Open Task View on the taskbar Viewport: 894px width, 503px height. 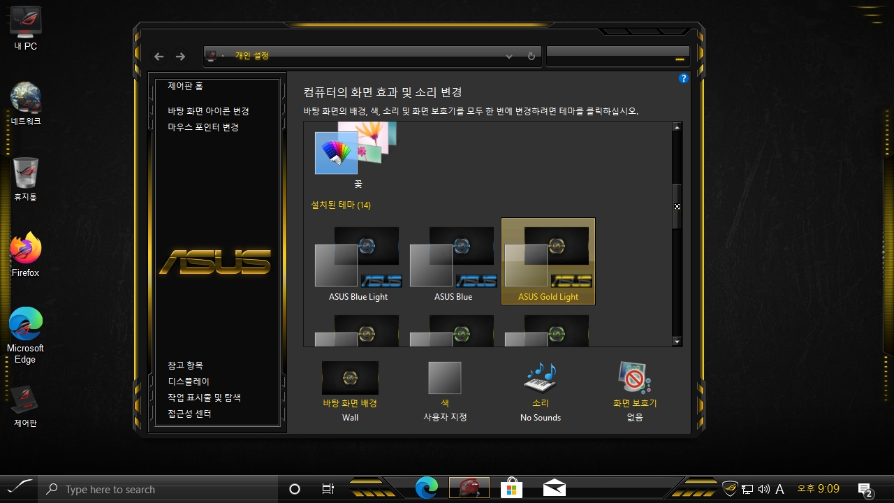point(328,490)
